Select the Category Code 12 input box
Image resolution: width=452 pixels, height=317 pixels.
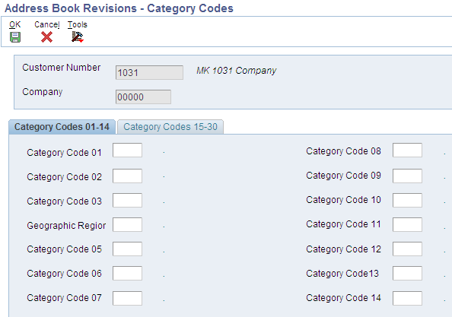pyautogui.click(x=407, y=249)
